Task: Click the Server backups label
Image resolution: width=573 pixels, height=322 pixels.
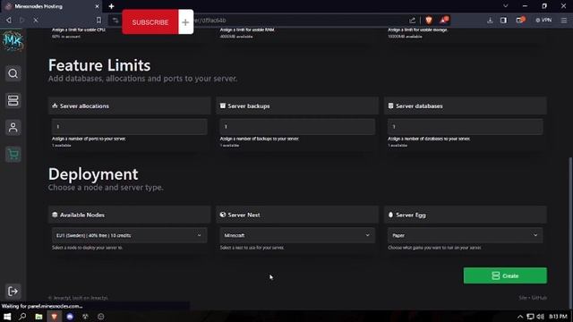Action: pyautogui.click(x=249, y=106)
